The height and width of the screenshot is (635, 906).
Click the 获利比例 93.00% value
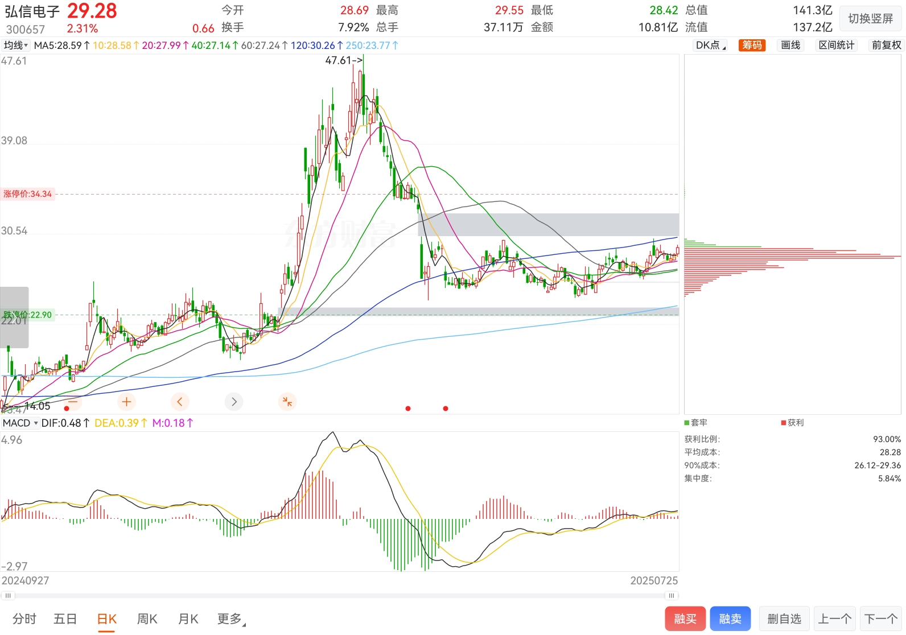(887, 439)
